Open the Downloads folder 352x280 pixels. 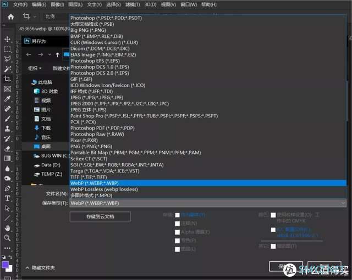click(42, 128)
